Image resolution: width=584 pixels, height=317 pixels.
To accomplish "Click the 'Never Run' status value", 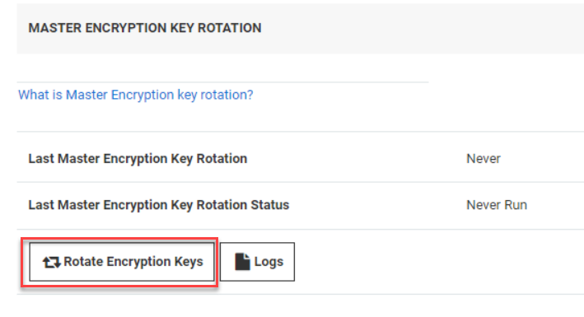I will point(497,205).
